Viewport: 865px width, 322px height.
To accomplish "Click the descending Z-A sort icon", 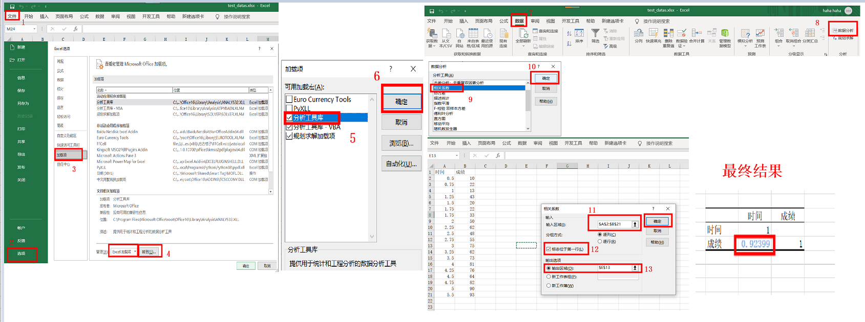I will point(569,43).
